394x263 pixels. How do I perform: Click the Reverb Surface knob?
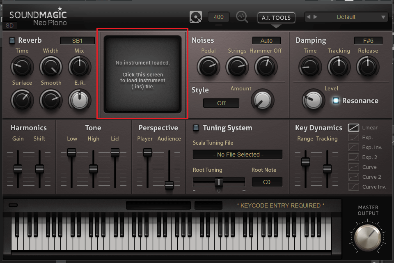[22, 100]
